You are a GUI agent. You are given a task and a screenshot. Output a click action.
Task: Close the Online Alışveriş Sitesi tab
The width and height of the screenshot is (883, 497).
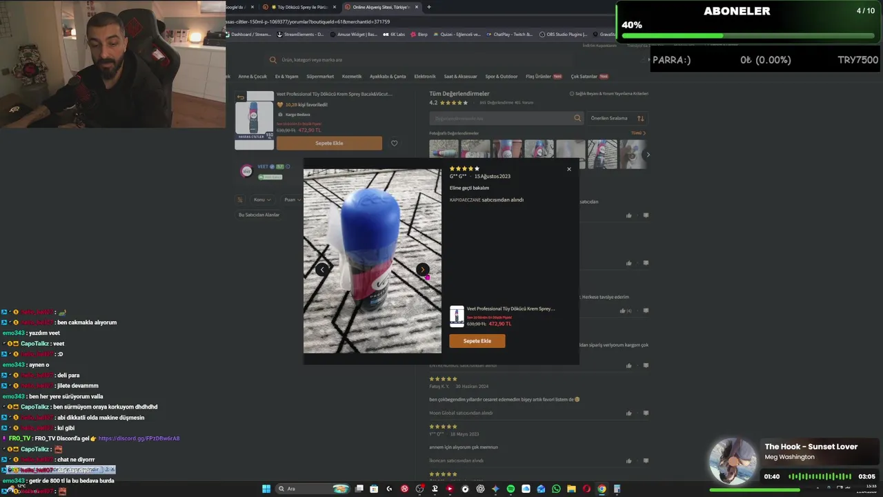click(x=417, y=7)
